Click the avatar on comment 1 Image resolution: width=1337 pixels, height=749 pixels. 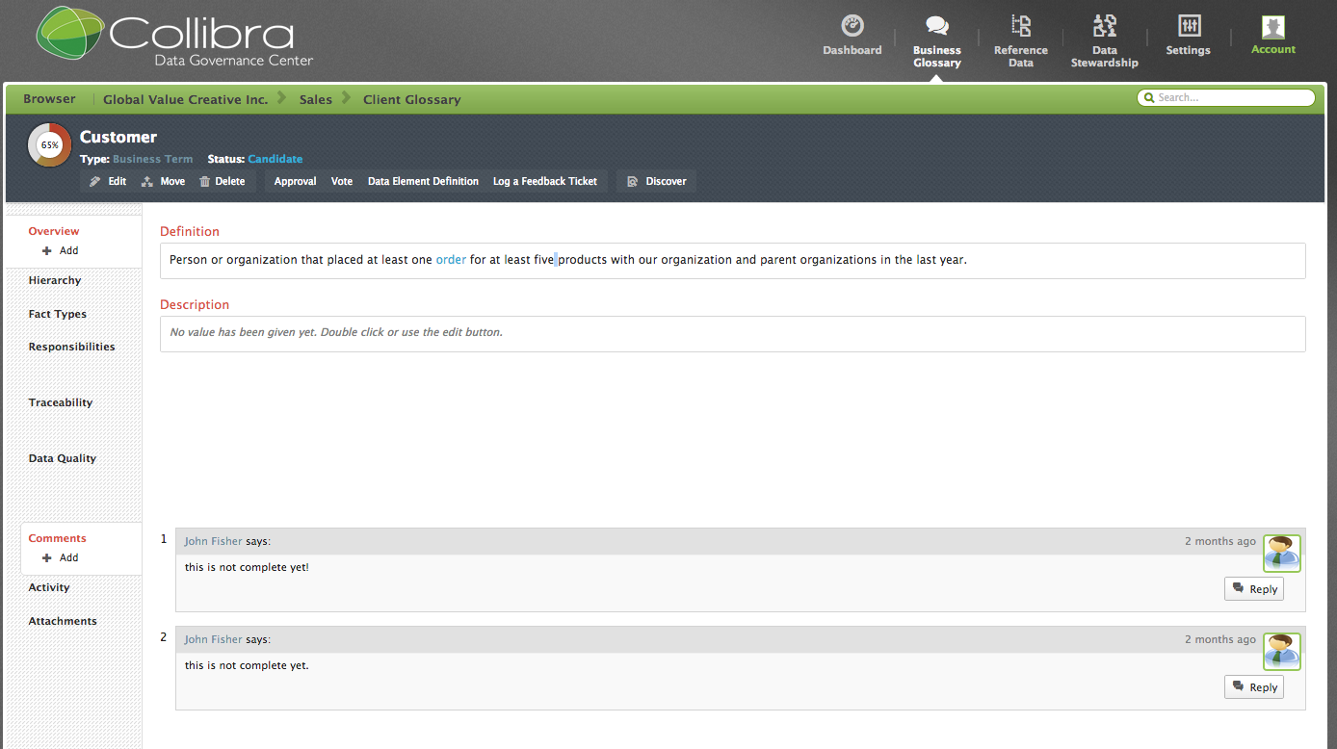tap(1282, 554)
